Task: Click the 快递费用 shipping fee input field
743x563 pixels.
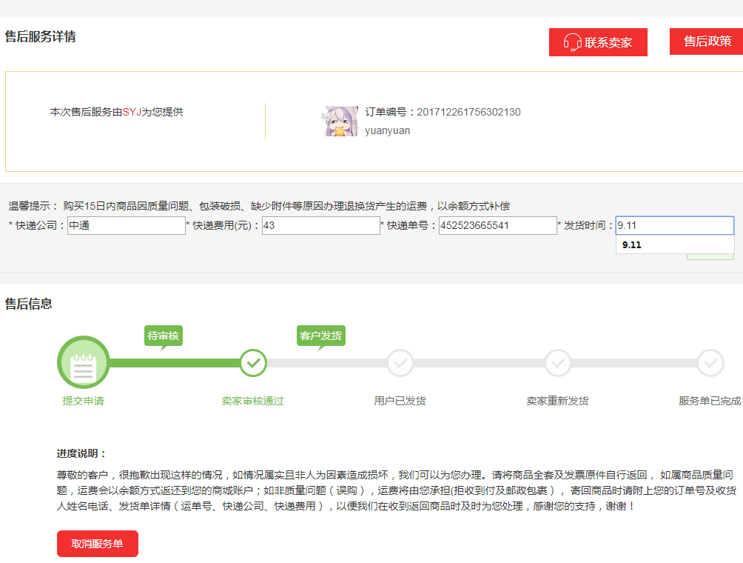Action: (x=320, y=226)
